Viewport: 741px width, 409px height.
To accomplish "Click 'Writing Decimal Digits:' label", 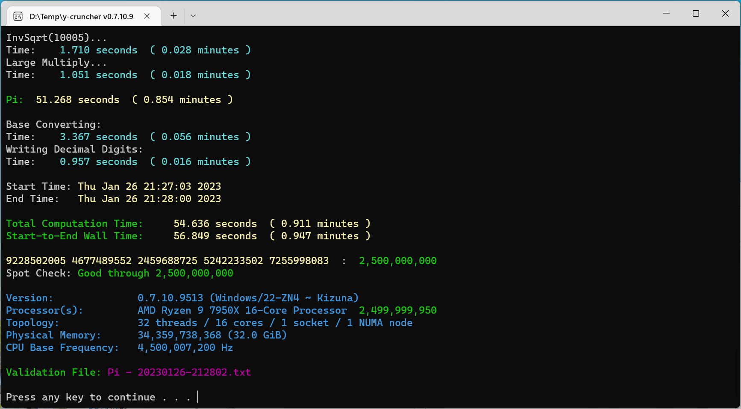I will (x=74, y=149).
